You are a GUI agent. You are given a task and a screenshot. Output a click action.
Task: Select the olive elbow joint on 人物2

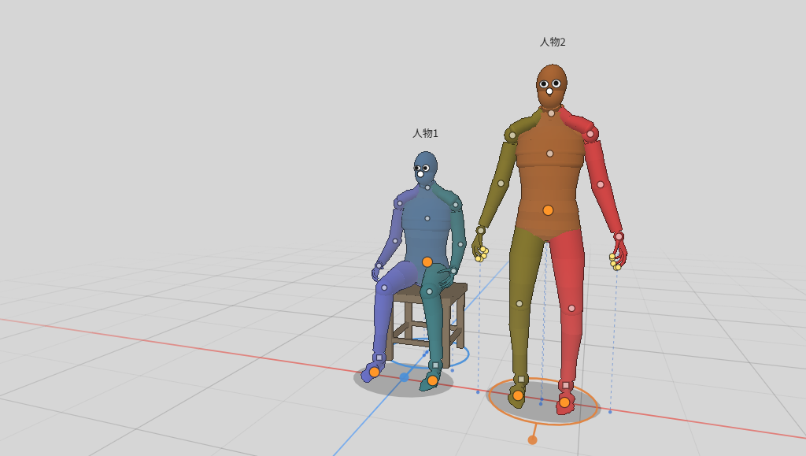[501, 184]
